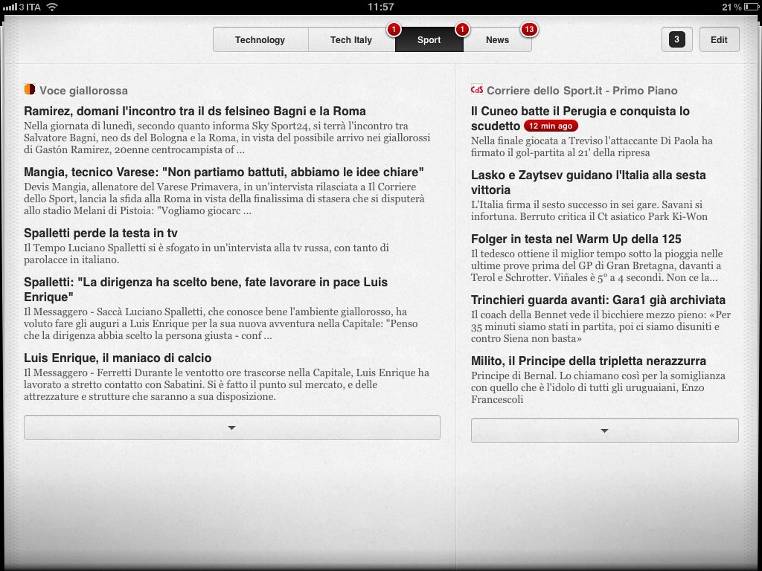This screenshot has height=571, width=762.
Task: Click summary 'Nella giornata di lunedì, secondo quanto'
Action: coord(227,138)
